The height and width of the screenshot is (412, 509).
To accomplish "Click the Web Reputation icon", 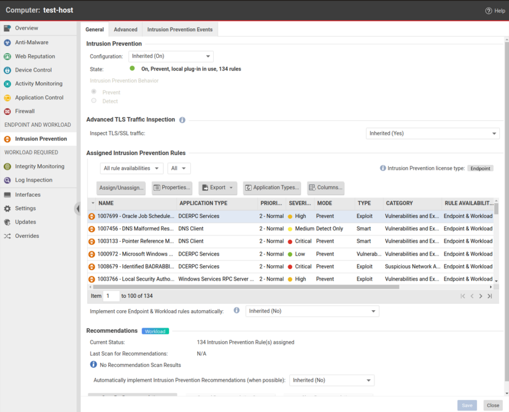I will pyautogui.click(x=7, y=57).
